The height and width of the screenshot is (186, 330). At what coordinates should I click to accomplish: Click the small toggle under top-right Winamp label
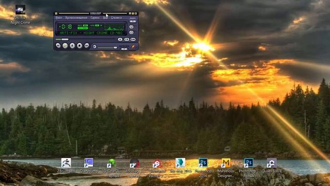click(133, 21)
